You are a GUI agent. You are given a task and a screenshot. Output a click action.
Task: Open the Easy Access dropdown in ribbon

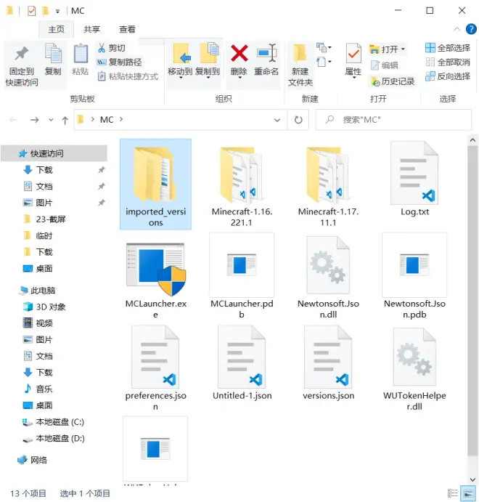(x=324, y=61)
